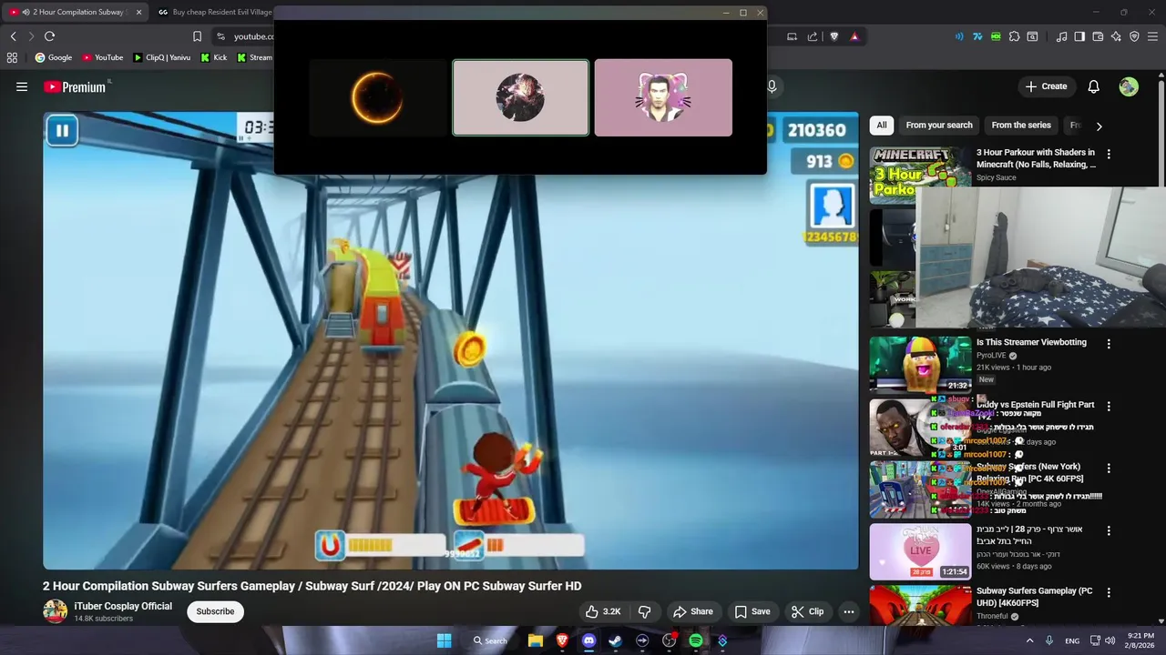1166x655 pixels.
Task: Open YouTube notifications bell
Action: point(1093,86)
